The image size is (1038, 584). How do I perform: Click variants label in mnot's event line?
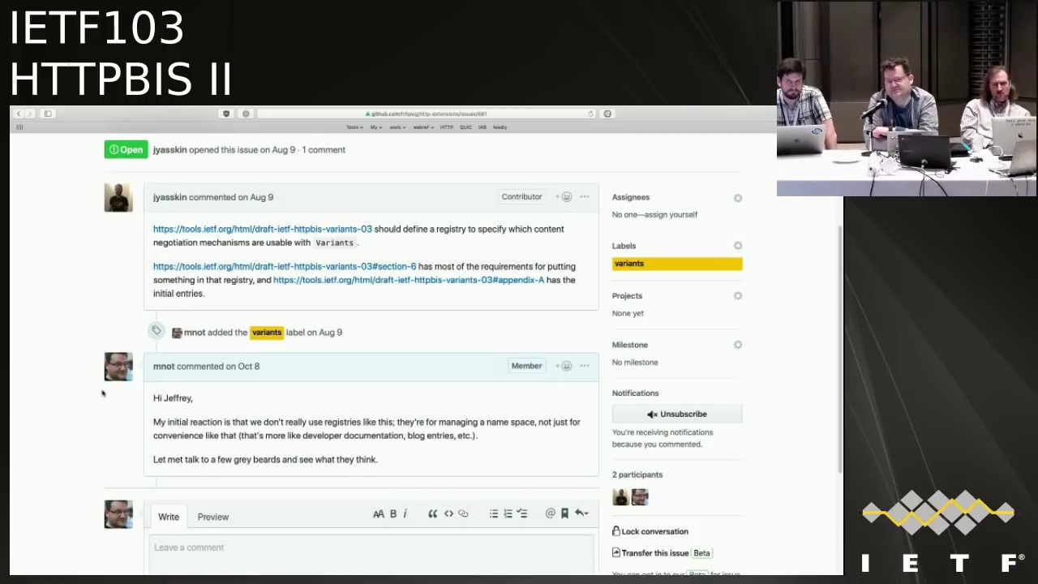click(267, 333)
